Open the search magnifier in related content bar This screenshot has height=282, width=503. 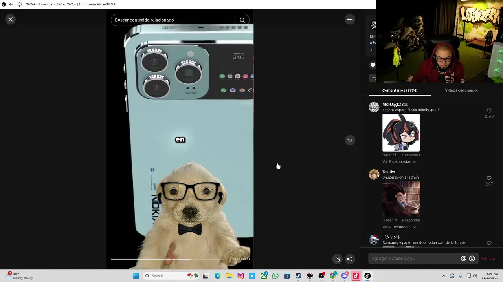(x=242, y=20)
